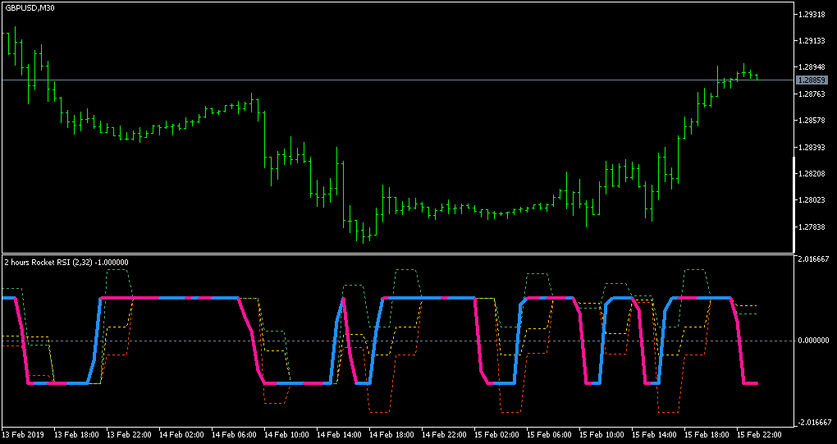The height and width of the screenshot is (444, 837).
Task: Click the 15 Feb 06:00 time label
Action: tap(550, 435)
